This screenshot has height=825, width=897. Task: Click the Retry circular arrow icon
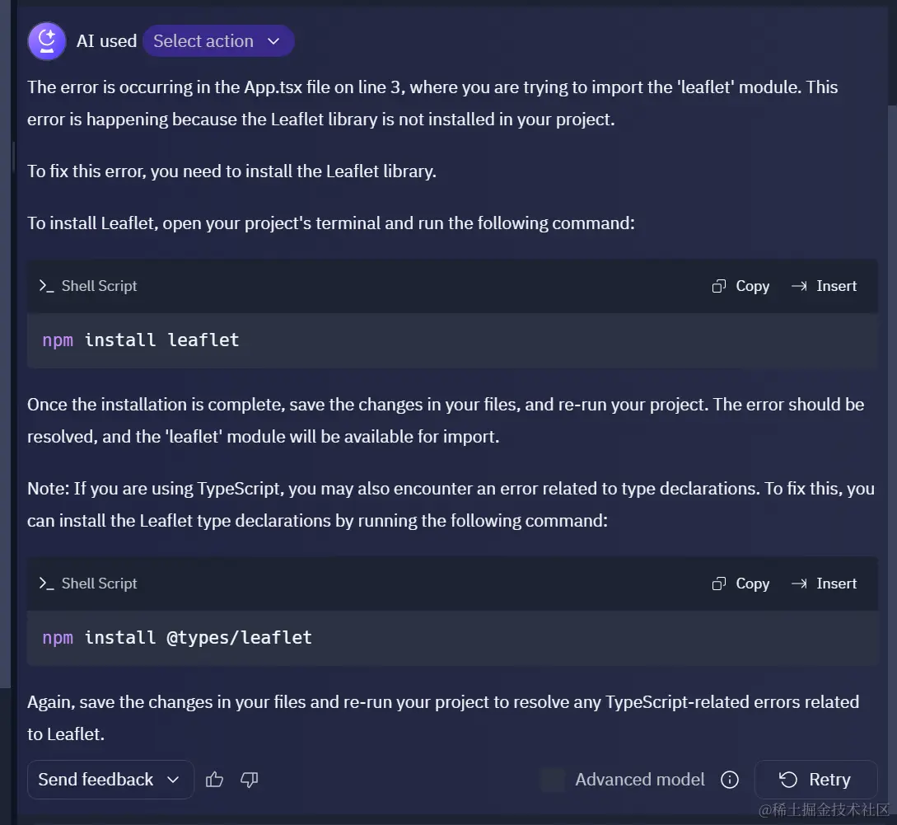click(788, 779)
